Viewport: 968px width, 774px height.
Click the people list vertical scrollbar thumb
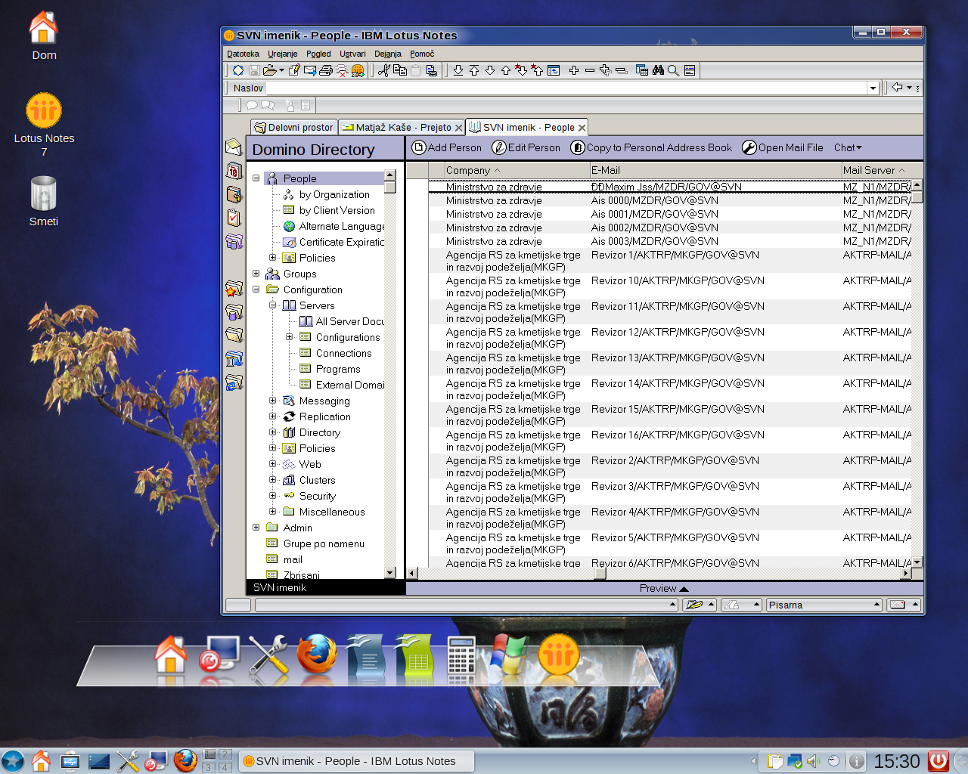coord(917,197)
